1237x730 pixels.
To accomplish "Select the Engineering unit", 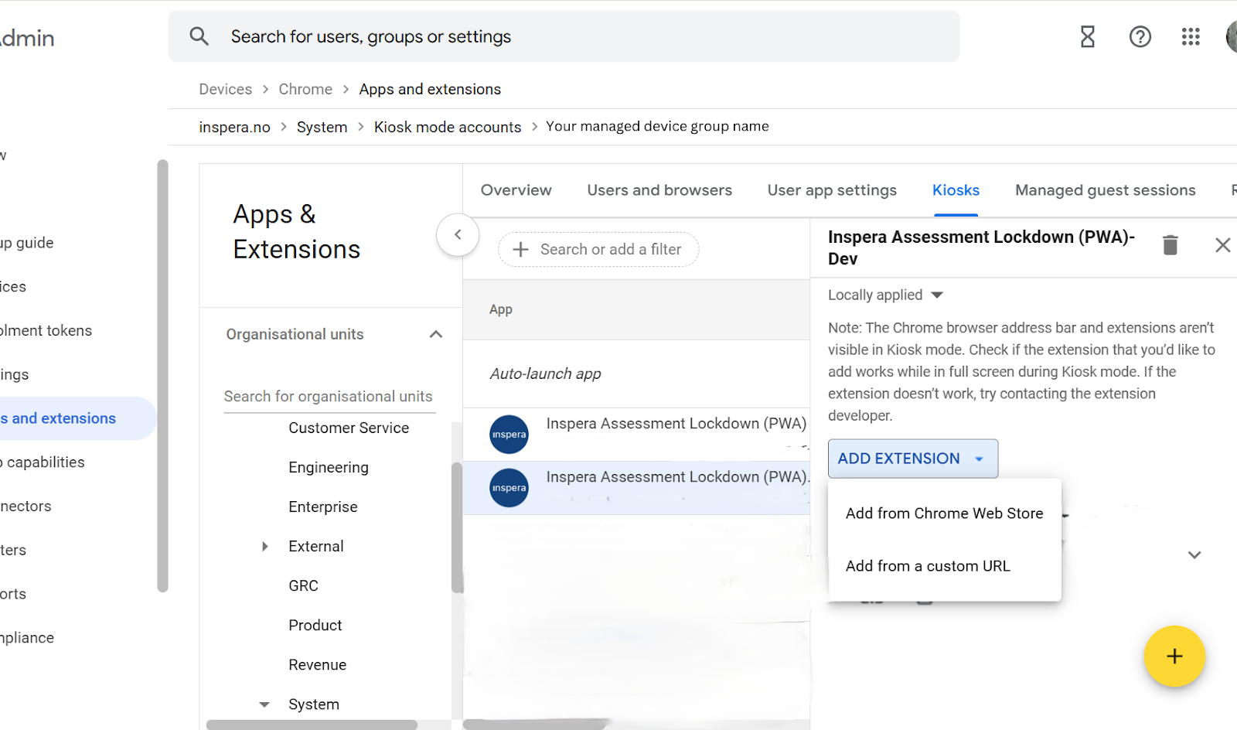I will coord(329,467).
